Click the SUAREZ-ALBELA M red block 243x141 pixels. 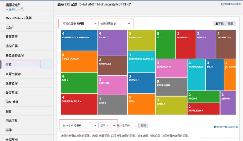pyautogui.click(x=79, y=104)
